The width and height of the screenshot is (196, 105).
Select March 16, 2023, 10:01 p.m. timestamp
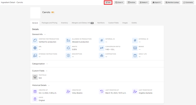point(116,93)
